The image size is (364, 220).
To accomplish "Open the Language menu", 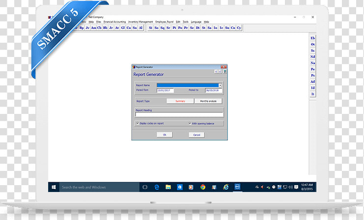I will pyautogui.click(x=196, y=22).
